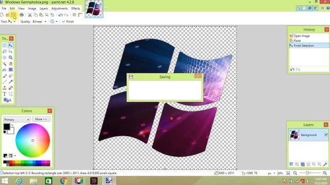Select the Clone Stamp tool
Screen dimensions: 330x185
tap(5, 88)
